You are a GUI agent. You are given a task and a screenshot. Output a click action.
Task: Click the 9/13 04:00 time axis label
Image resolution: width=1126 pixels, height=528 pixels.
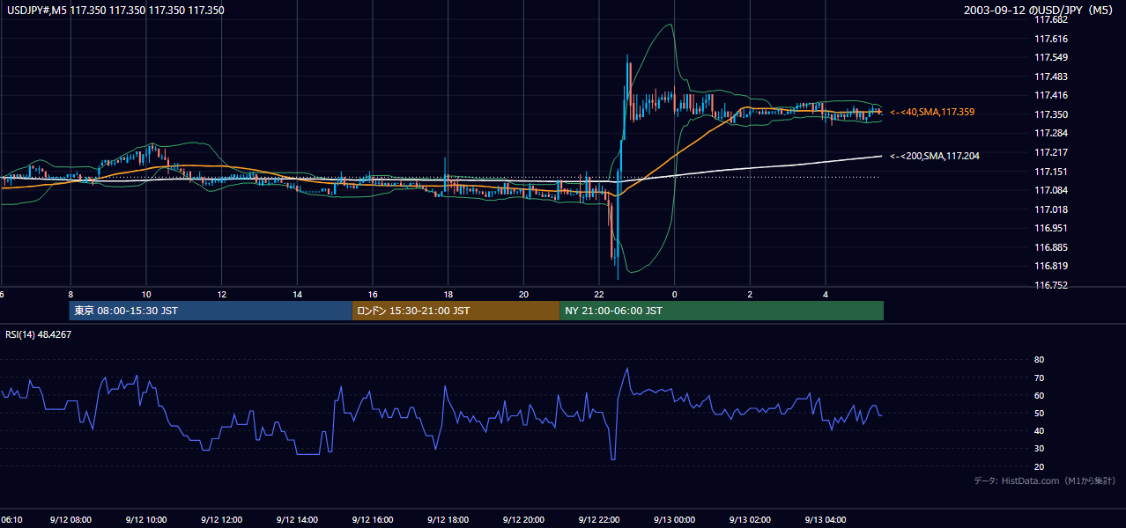coord(826,519)
